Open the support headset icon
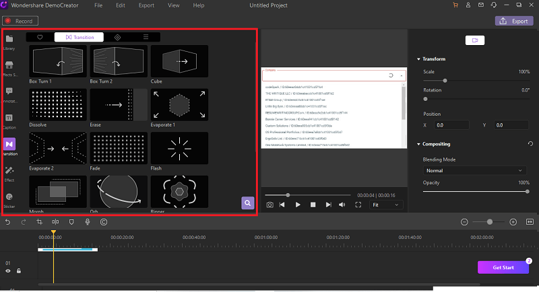The height and width of the screenshot is (292, 539). point(494,5)
